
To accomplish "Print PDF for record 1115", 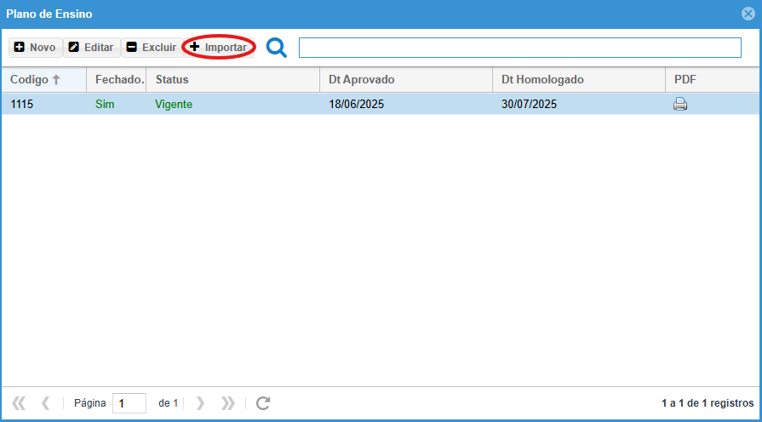I will tap(680, 105).
